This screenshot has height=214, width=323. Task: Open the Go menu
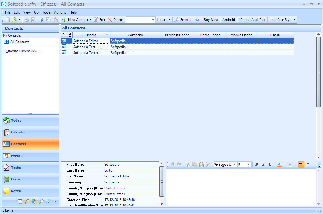[36, 12]
